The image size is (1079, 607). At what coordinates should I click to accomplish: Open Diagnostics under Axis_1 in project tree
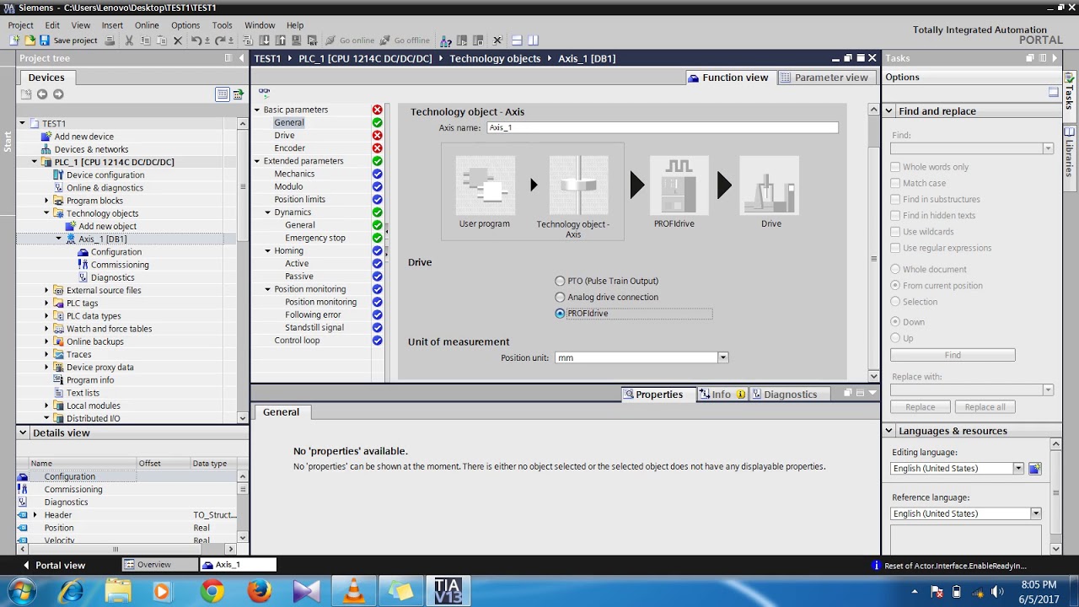pos(112,277)
